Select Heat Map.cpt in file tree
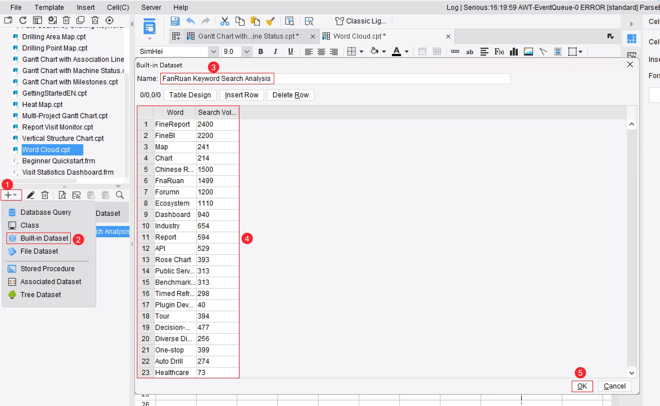The width and height of the screenshot is (660, 406). click(42, 104)
